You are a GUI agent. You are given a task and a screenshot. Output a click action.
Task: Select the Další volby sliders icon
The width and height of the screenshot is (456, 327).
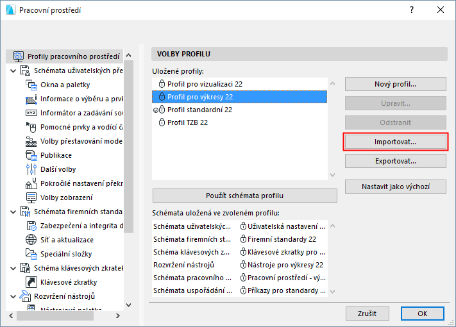click(x=31, y=169)
